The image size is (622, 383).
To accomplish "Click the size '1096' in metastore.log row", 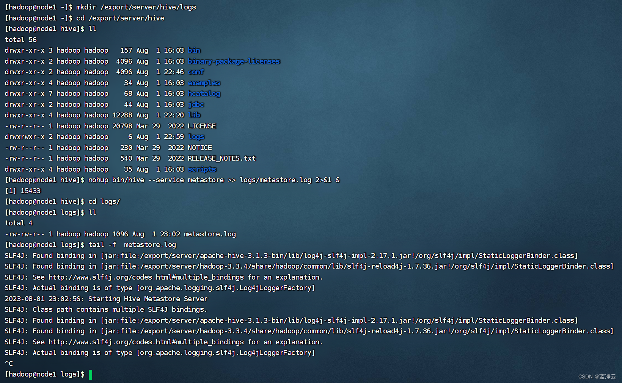I will click(120, 234).
